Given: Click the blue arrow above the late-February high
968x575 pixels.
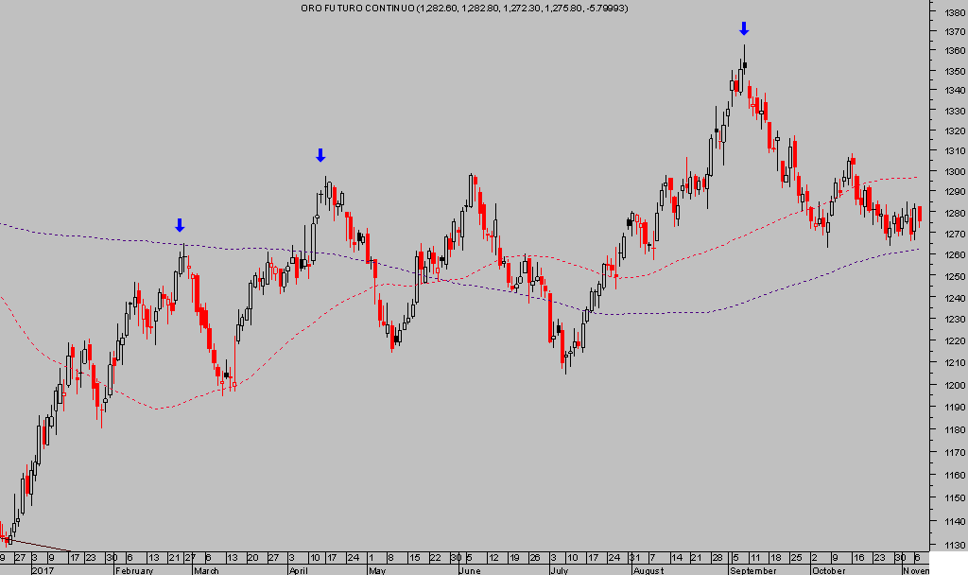Looking at the screenshot, I should point(180,225).
